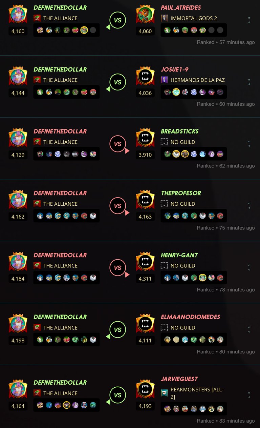Expand the PAUL.ATREIDES battle row details
Image resolution: width=260 pixels, height=428 pixels.
click(x=249, y=20)
